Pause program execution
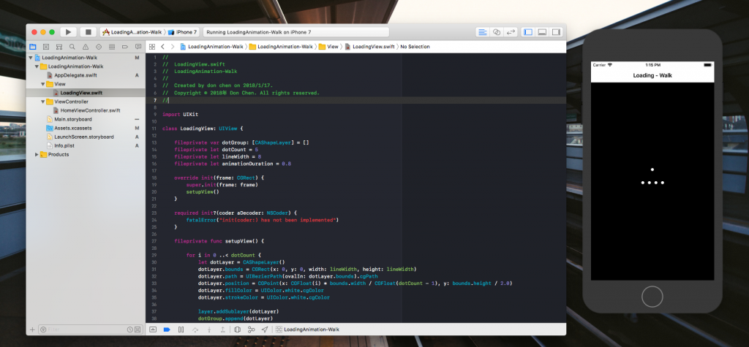 point(181,329)
